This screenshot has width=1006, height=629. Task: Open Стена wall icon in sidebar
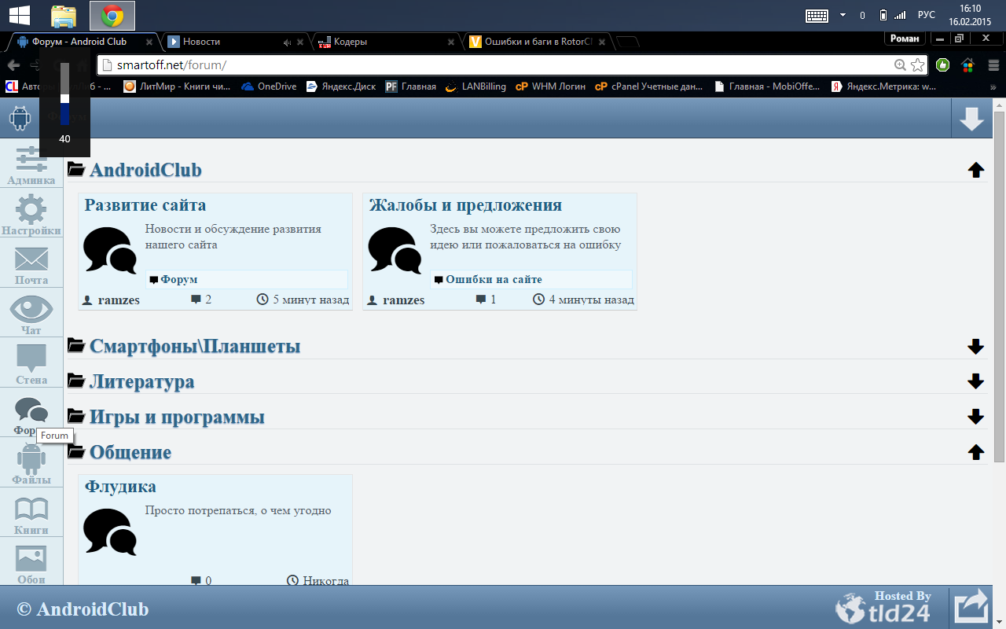pyautogui.click(x=31, y=362)
